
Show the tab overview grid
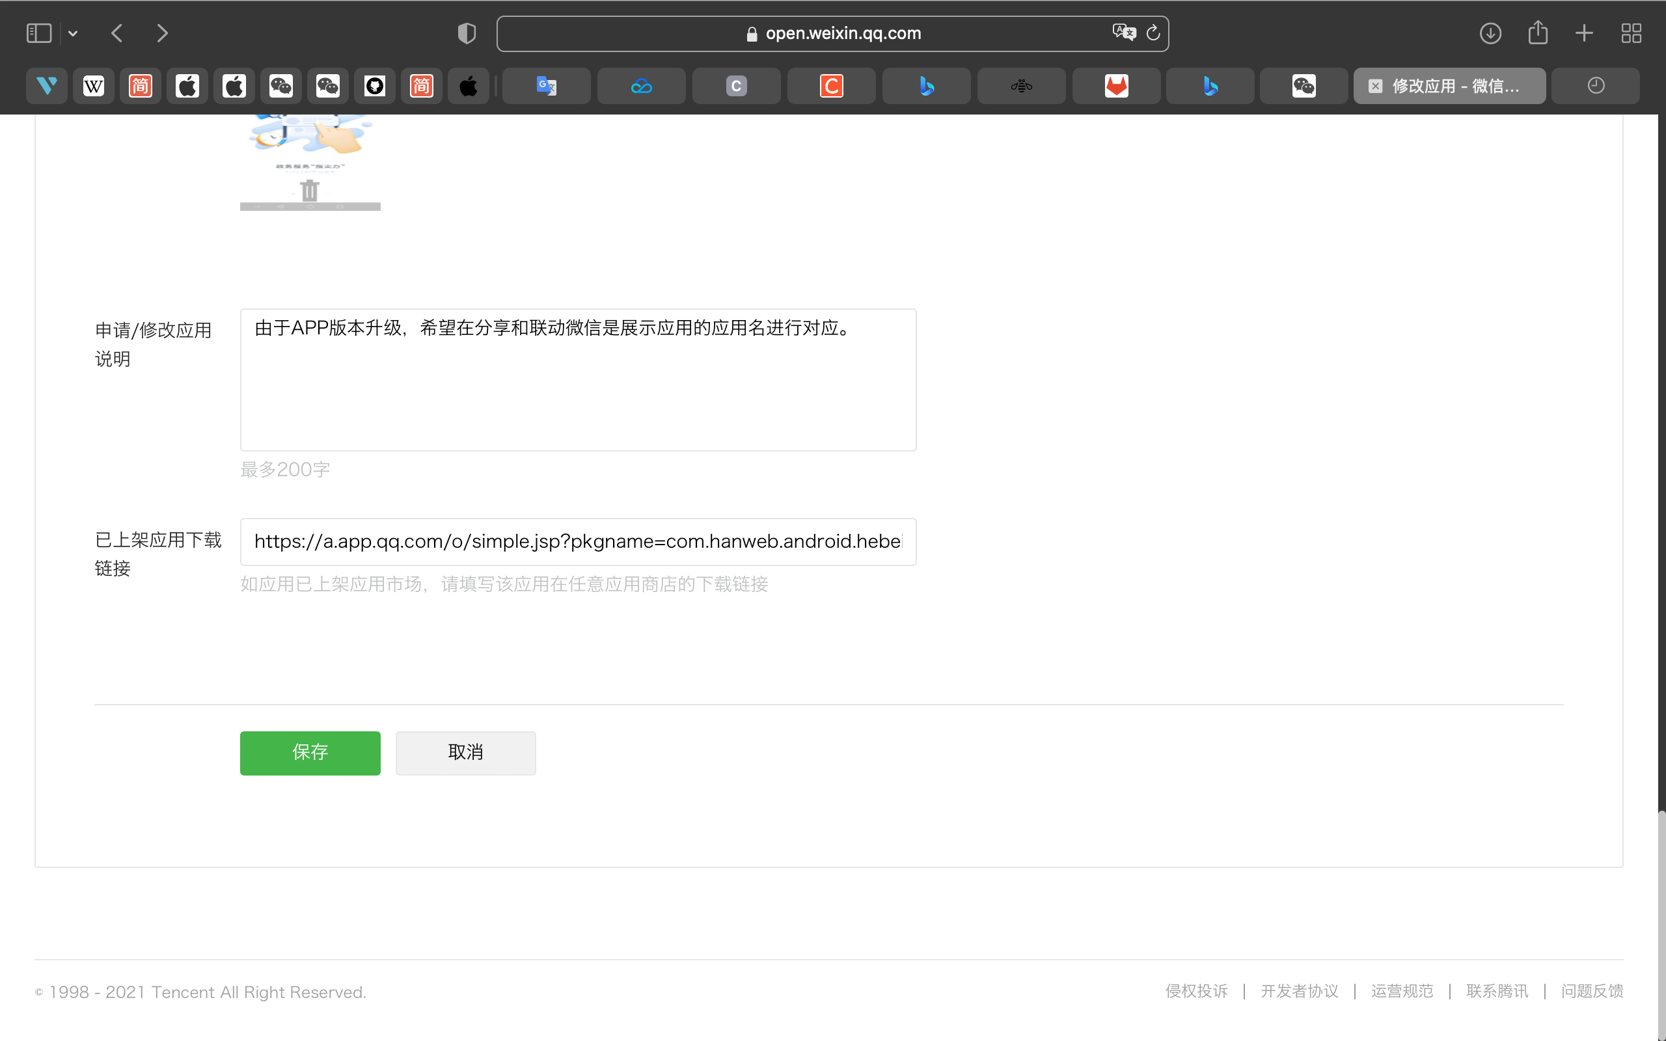click(1631, 33)
